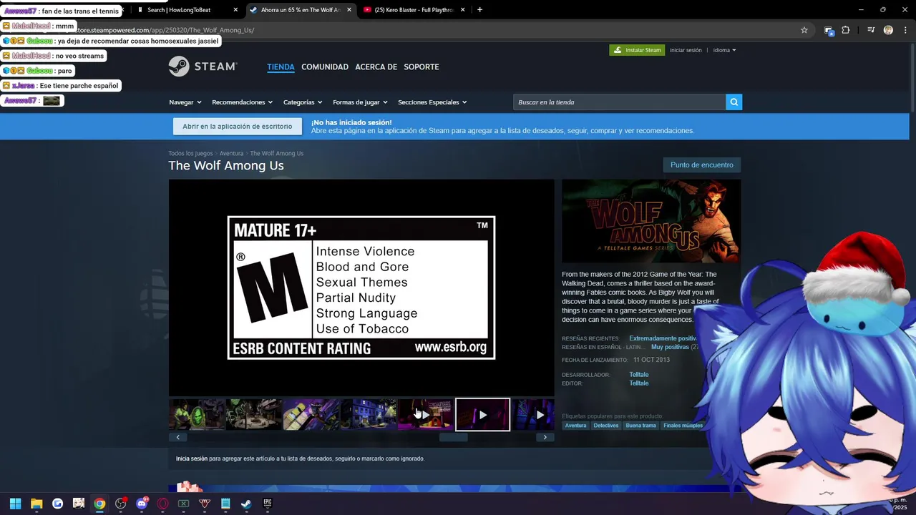This screenshot has height=515, width=916.
Task: Click the Wolf Among Us header image
Action: [651, 221]
